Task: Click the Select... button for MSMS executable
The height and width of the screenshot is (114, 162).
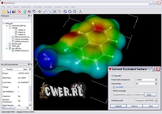Action: (150, 95)
